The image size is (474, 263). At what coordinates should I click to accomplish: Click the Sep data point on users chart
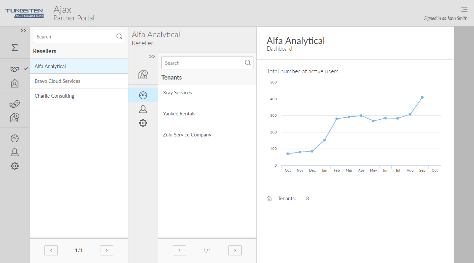coord(422,97)
